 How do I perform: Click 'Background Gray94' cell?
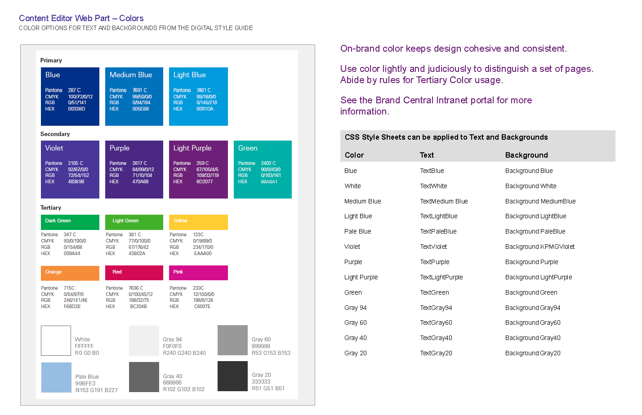(x=533, y=308)
